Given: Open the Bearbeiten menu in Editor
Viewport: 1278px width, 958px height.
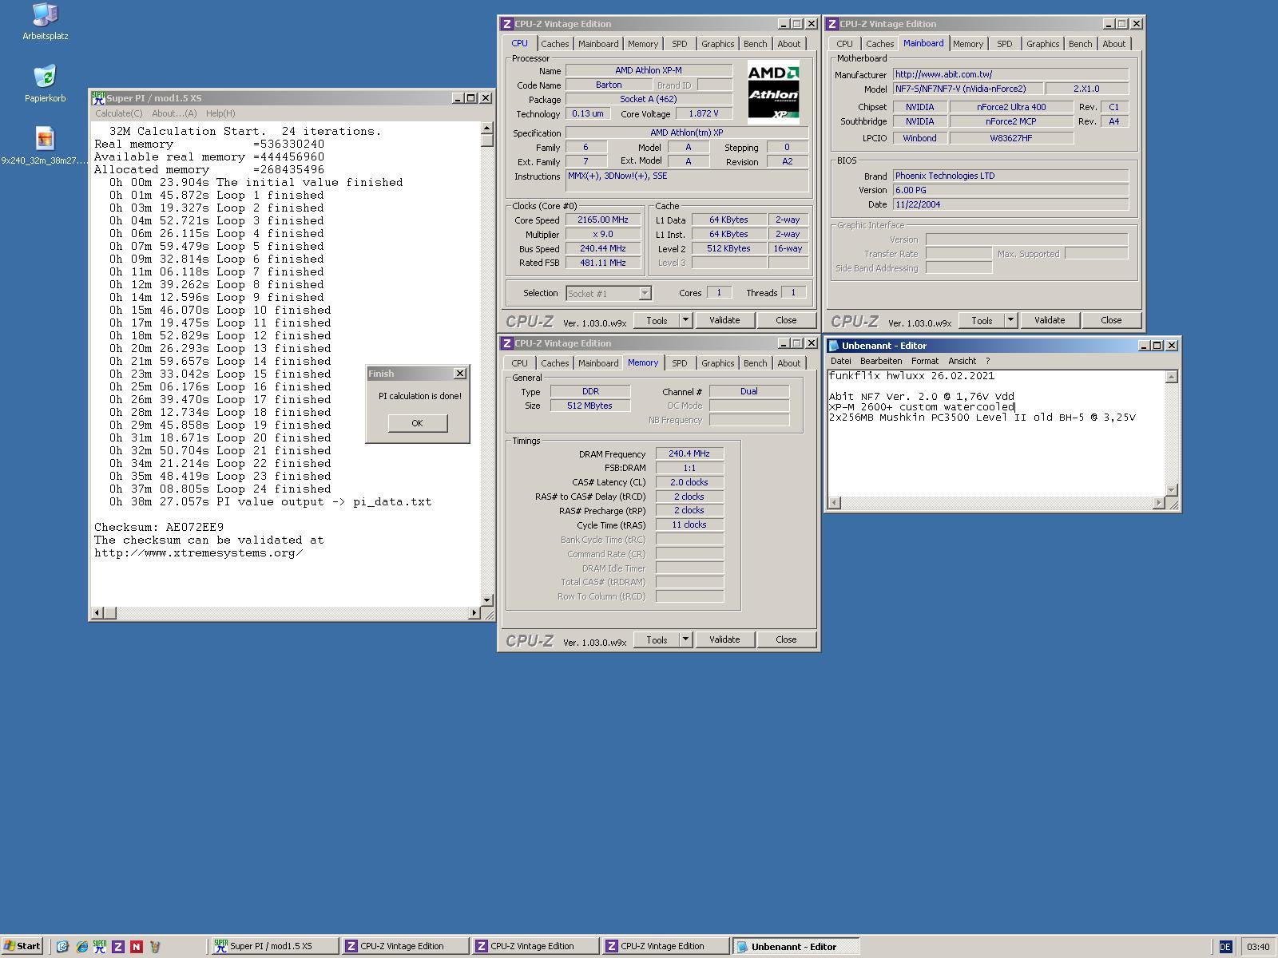Looking at the screenshot, I should coord(881,361).
